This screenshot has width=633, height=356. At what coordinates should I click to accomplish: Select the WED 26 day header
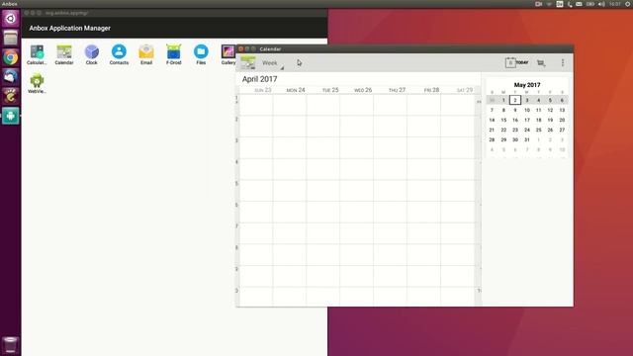pos(363,90)
